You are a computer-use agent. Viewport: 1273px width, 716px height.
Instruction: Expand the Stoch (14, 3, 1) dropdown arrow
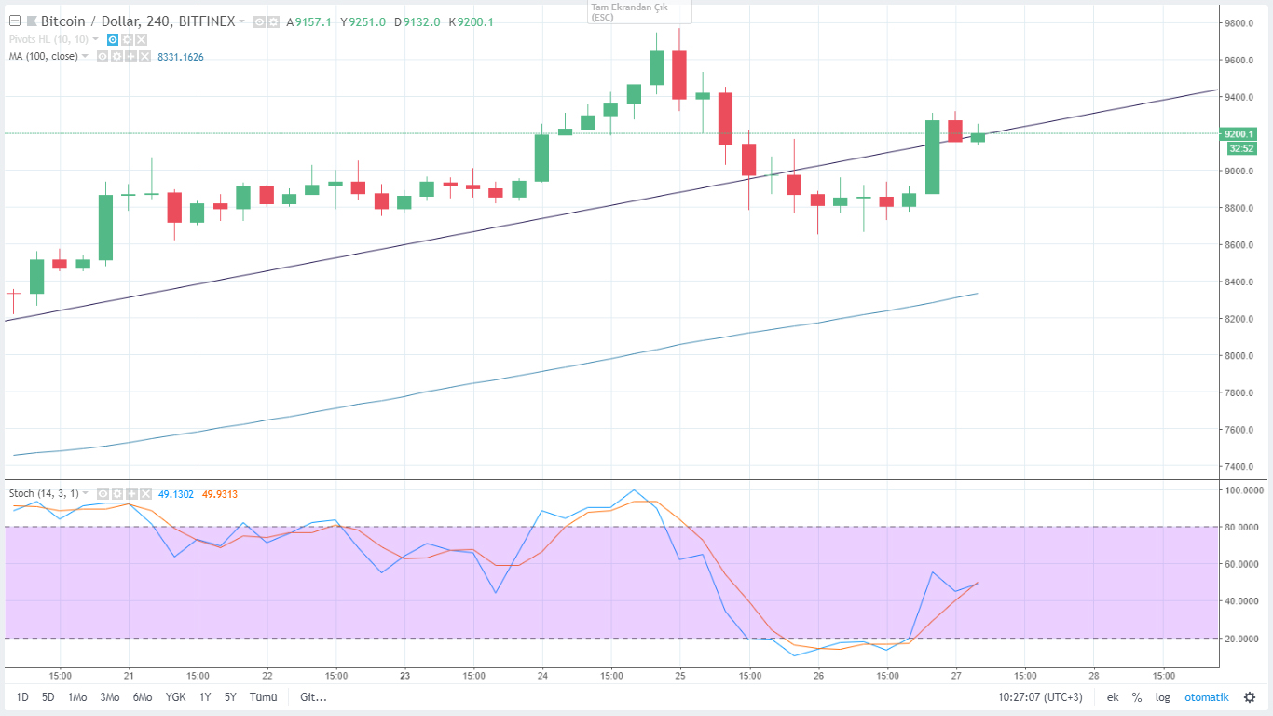85,493
